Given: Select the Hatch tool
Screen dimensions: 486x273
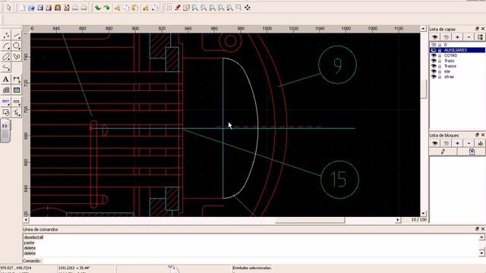Looking at the screenshot, I should coord(6,90).
